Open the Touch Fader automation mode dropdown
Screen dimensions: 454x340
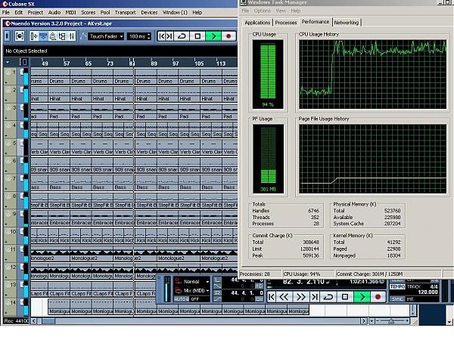(x=106, y=36)
